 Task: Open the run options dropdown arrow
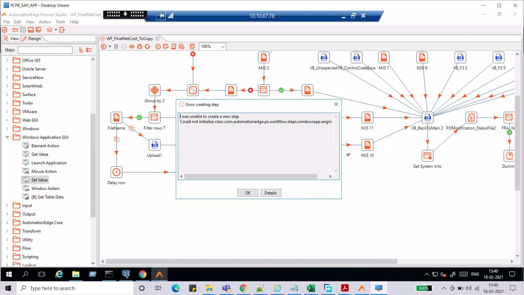pyautogui.click(x=110, y=46)
